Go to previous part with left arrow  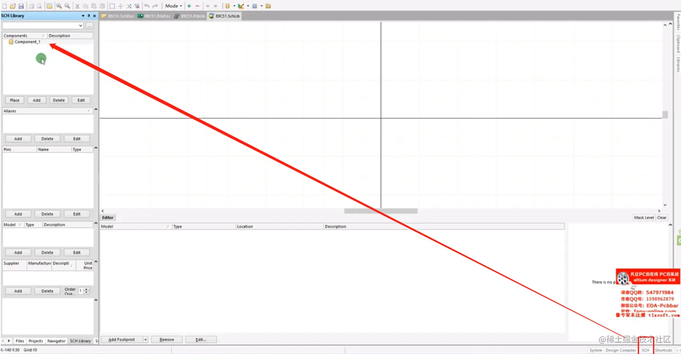(x=208, y=6)
